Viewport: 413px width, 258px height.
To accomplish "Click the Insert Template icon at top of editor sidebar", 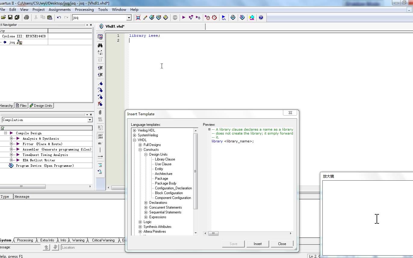I will click(x=100, y=37).
